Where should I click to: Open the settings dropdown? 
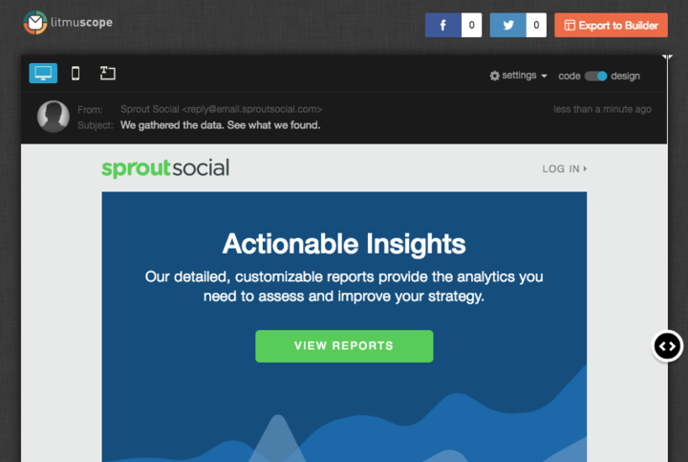[x=518, y=76]
